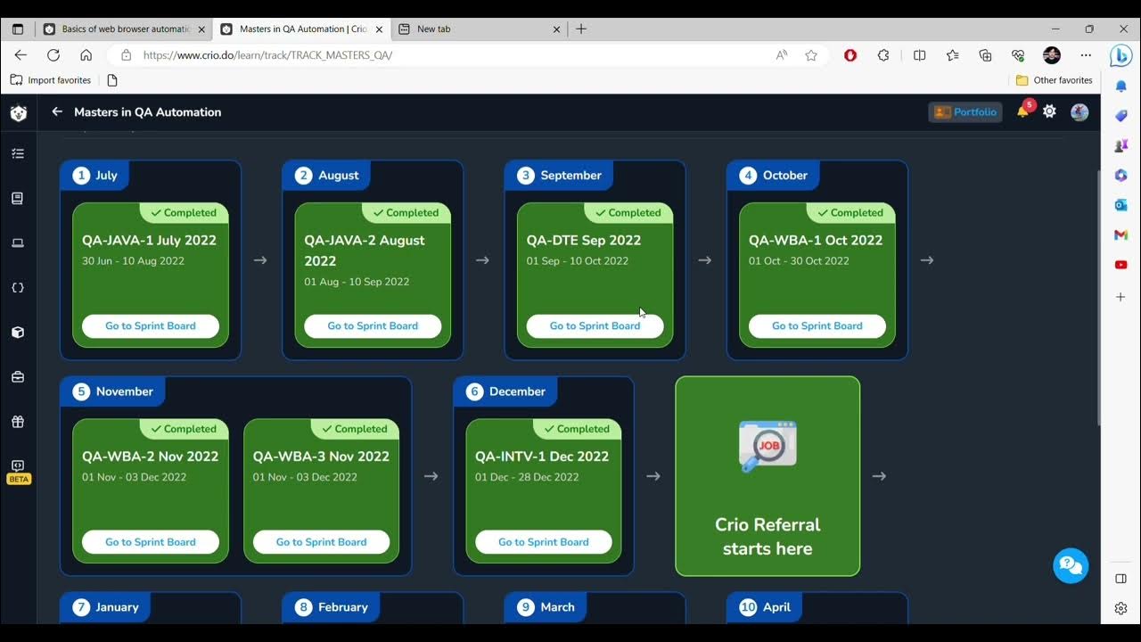
Task: Open the blue chat support bubble
Action: click(x=1071, y=565)
